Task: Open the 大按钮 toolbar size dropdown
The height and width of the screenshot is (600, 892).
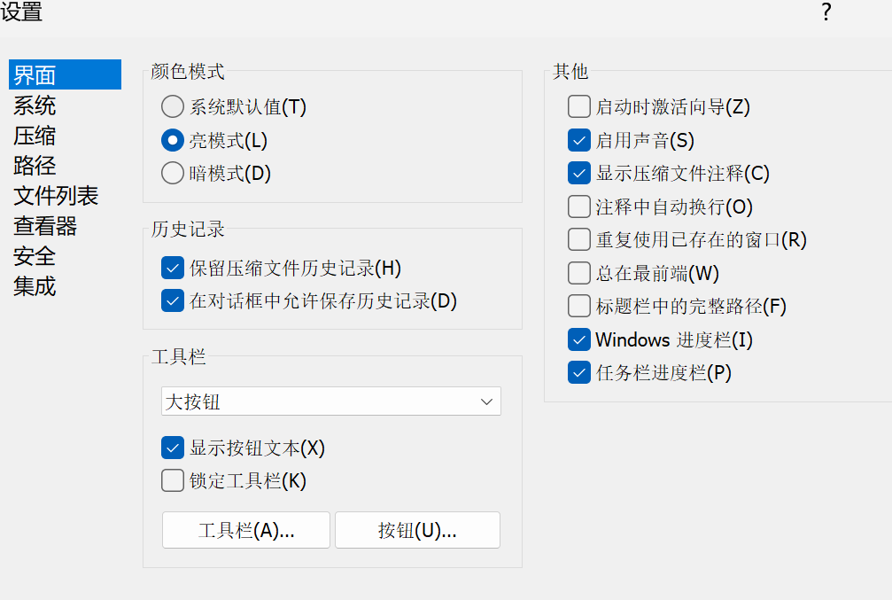Action: pos(331,401)
